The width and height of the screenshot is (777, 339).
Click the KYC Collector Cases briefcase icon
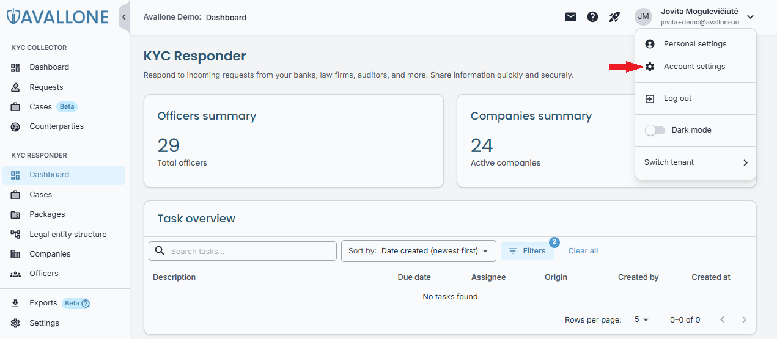click(x=16, y=107)
